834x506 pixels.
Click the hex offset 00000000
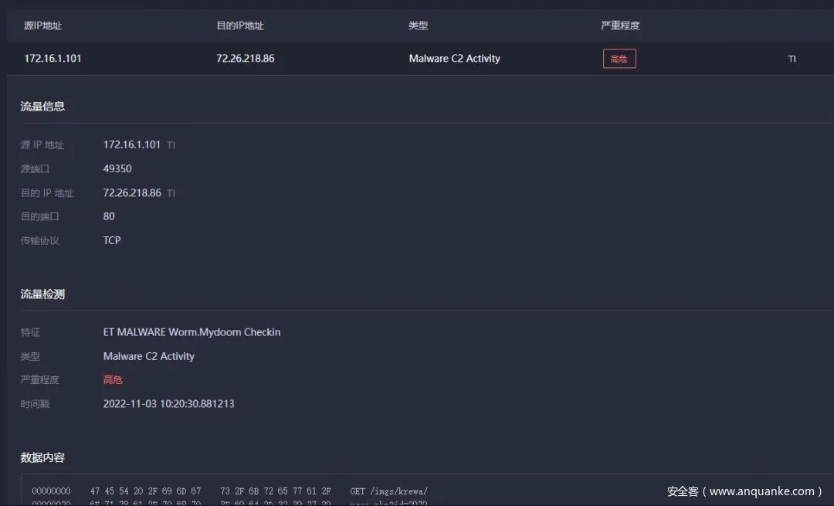tap(51, 491)
